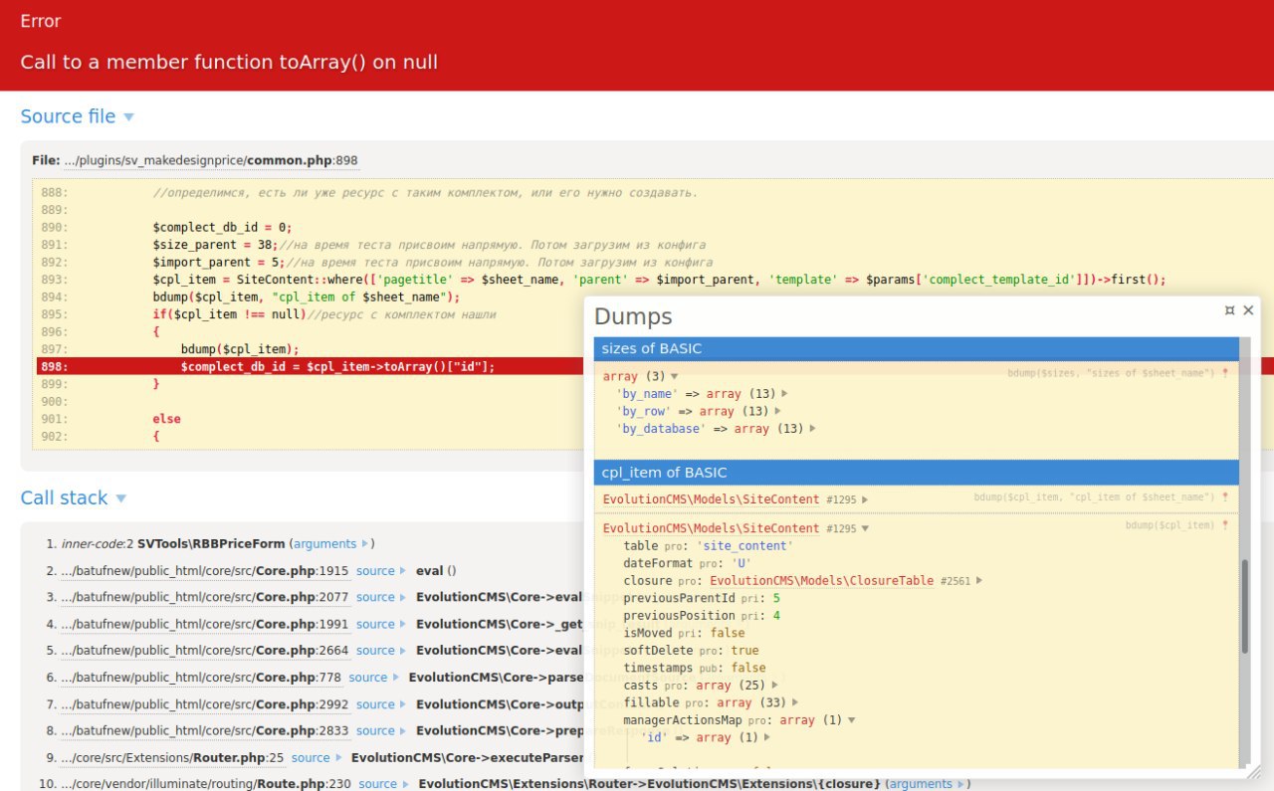This screenshot has width=1274, height=791.
Task: Click code line 893 SiteContent::where
Action: point(659,280)
